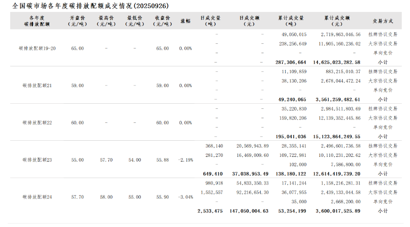Select the 收盘价 column header
Image resolution: width=410 pixels, height=227 pixels.
pos(162,21)
